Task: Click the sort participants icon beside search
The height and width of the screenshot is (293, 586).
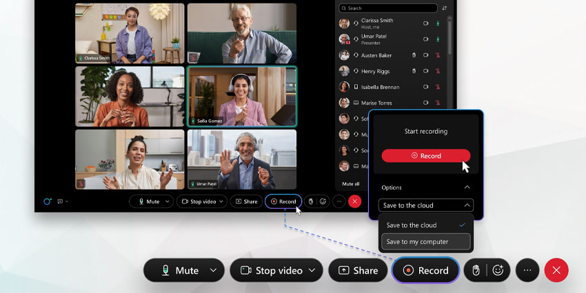Action: [x=444, y=8]
